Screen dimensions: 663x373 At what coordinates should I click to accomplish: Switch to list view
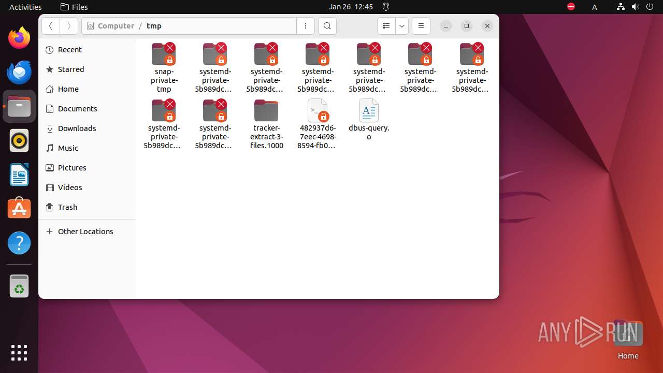pyautogui.click(x=386, y=26)
